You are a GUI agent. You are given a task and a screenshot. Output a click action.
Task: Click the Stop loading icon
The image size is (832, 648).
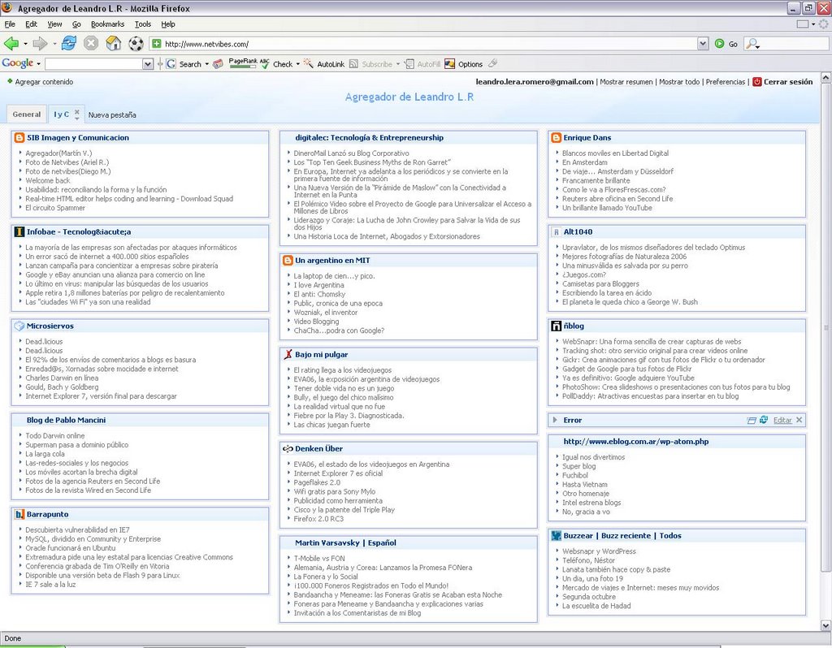91,44
